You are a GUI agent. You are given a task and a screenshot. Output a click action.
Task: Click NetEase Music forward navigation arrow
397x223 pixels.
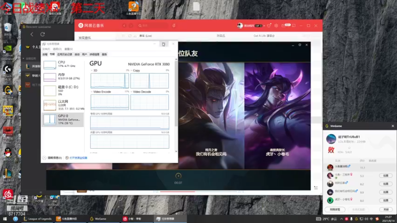click(x=131, y=26)
